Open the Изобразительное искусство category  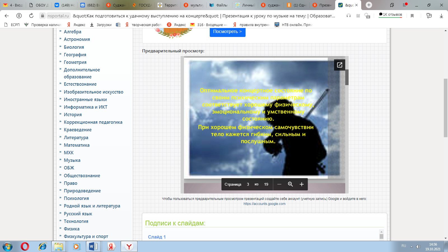point(94,92)
